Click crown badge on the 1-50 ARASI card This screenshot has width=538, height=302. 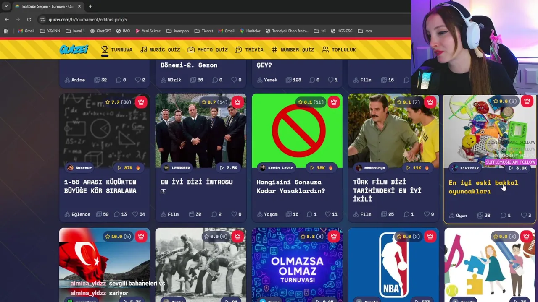click(x=141, y=102)
